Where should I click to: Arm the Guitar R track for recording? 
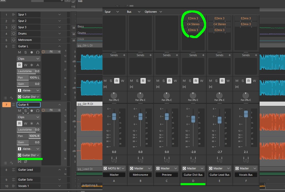pyautogui.click(x=32, y=111)
